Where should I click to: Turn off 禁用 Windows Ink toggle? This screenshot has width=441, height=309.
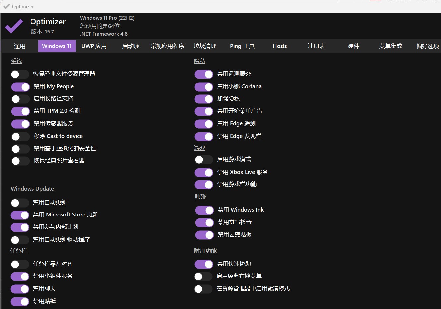(204, 210)
